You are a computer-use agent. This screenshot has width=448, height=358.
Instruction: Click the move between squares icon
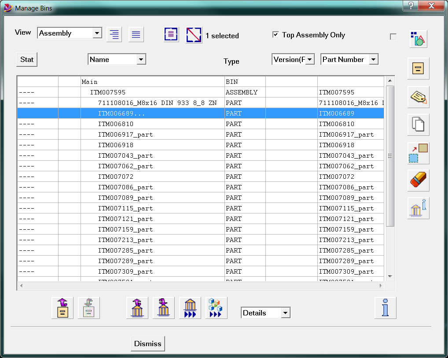pyautogui.click(x=418, y=153)
